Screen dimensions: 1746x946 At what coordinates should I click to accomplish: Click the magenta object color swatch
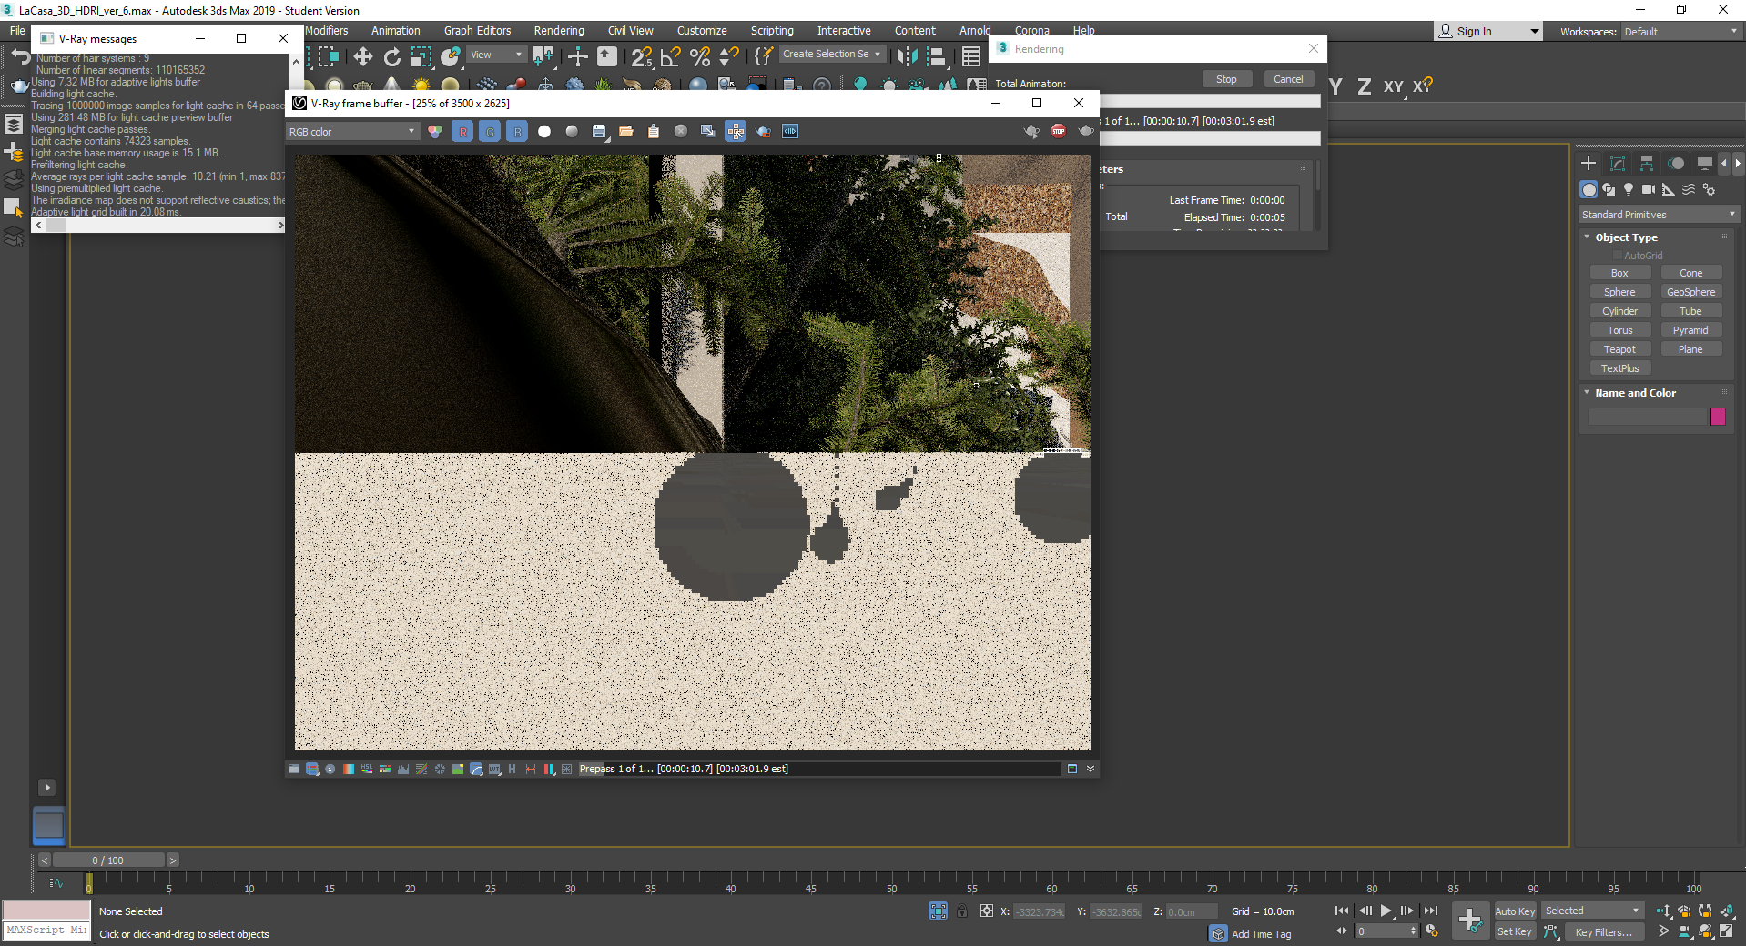[1718, 417]
